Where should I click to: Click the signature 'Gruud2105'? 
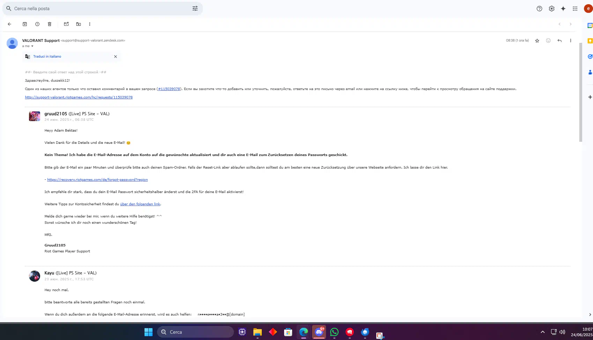[x=55, y=245]
